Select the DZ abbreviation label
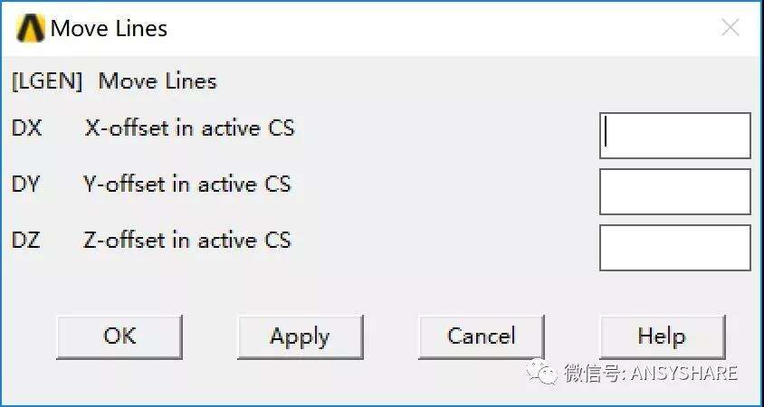The width and height of the screenshot is (764, 407). pyautogui.click(x=26, y=241)
